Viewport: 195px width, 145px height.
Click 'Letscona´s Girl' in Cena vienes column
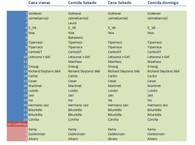pos(39,57)
